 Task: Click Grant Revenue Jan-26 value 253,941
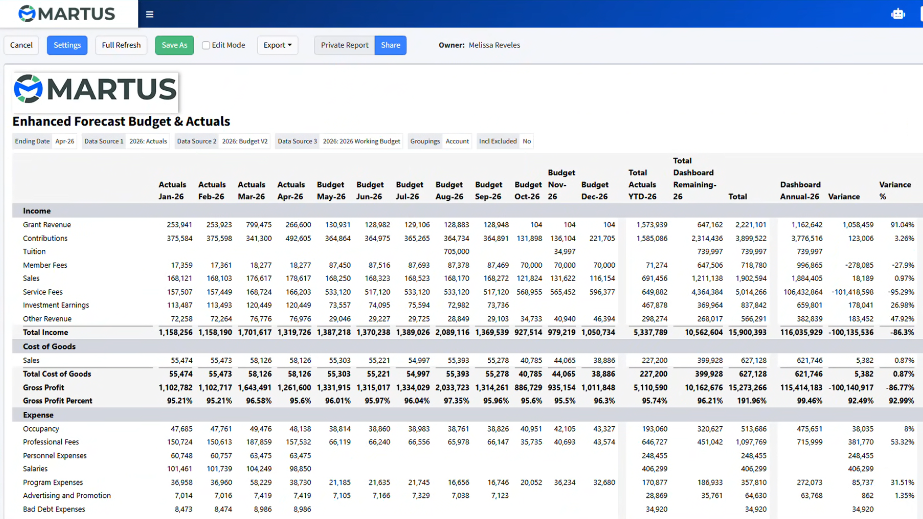coord(179,225)
